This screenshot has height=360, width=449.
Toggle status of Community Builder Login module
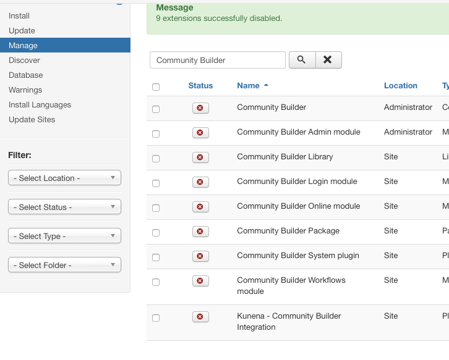coord(200,182)
